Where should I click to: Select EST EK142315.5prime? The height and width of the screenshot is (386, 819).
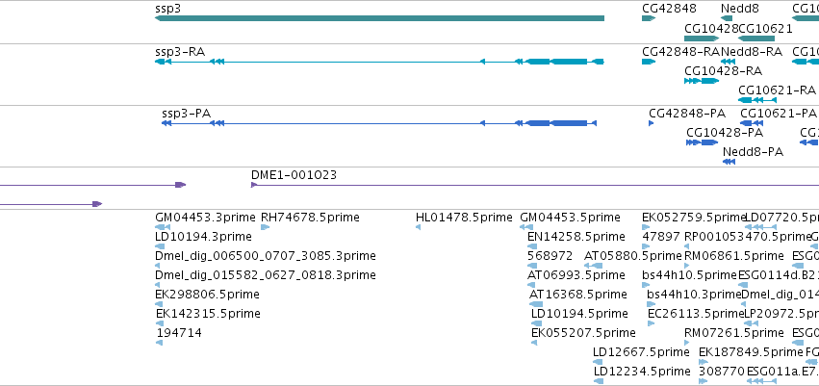click(209, 314)
